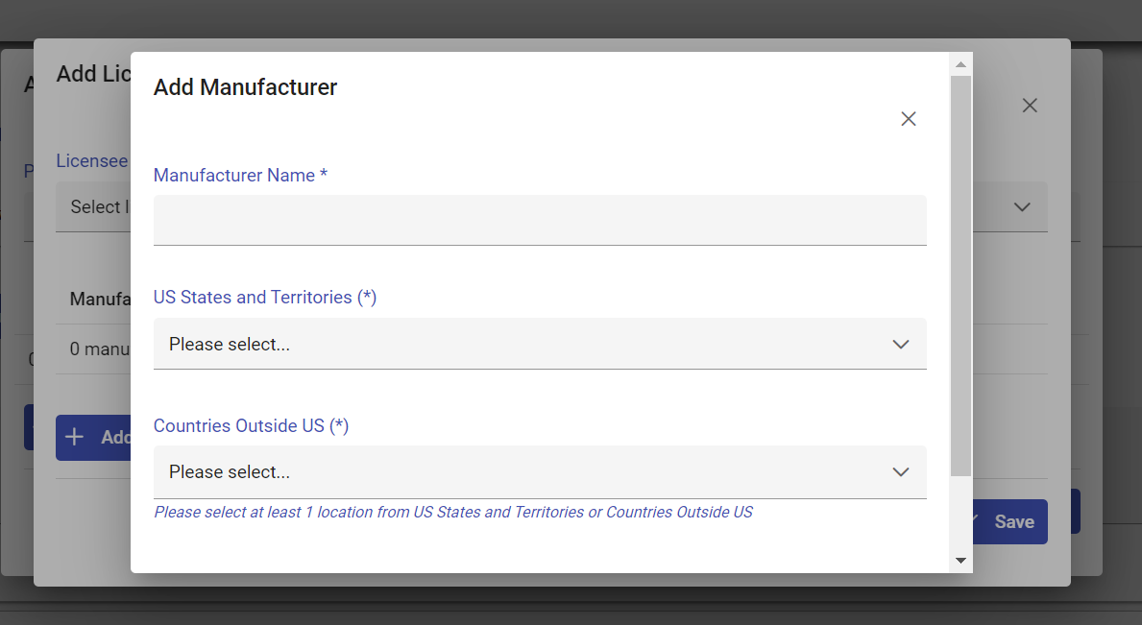
Task: Close the background Add Licensee dialog
Action: (1030, 106)
